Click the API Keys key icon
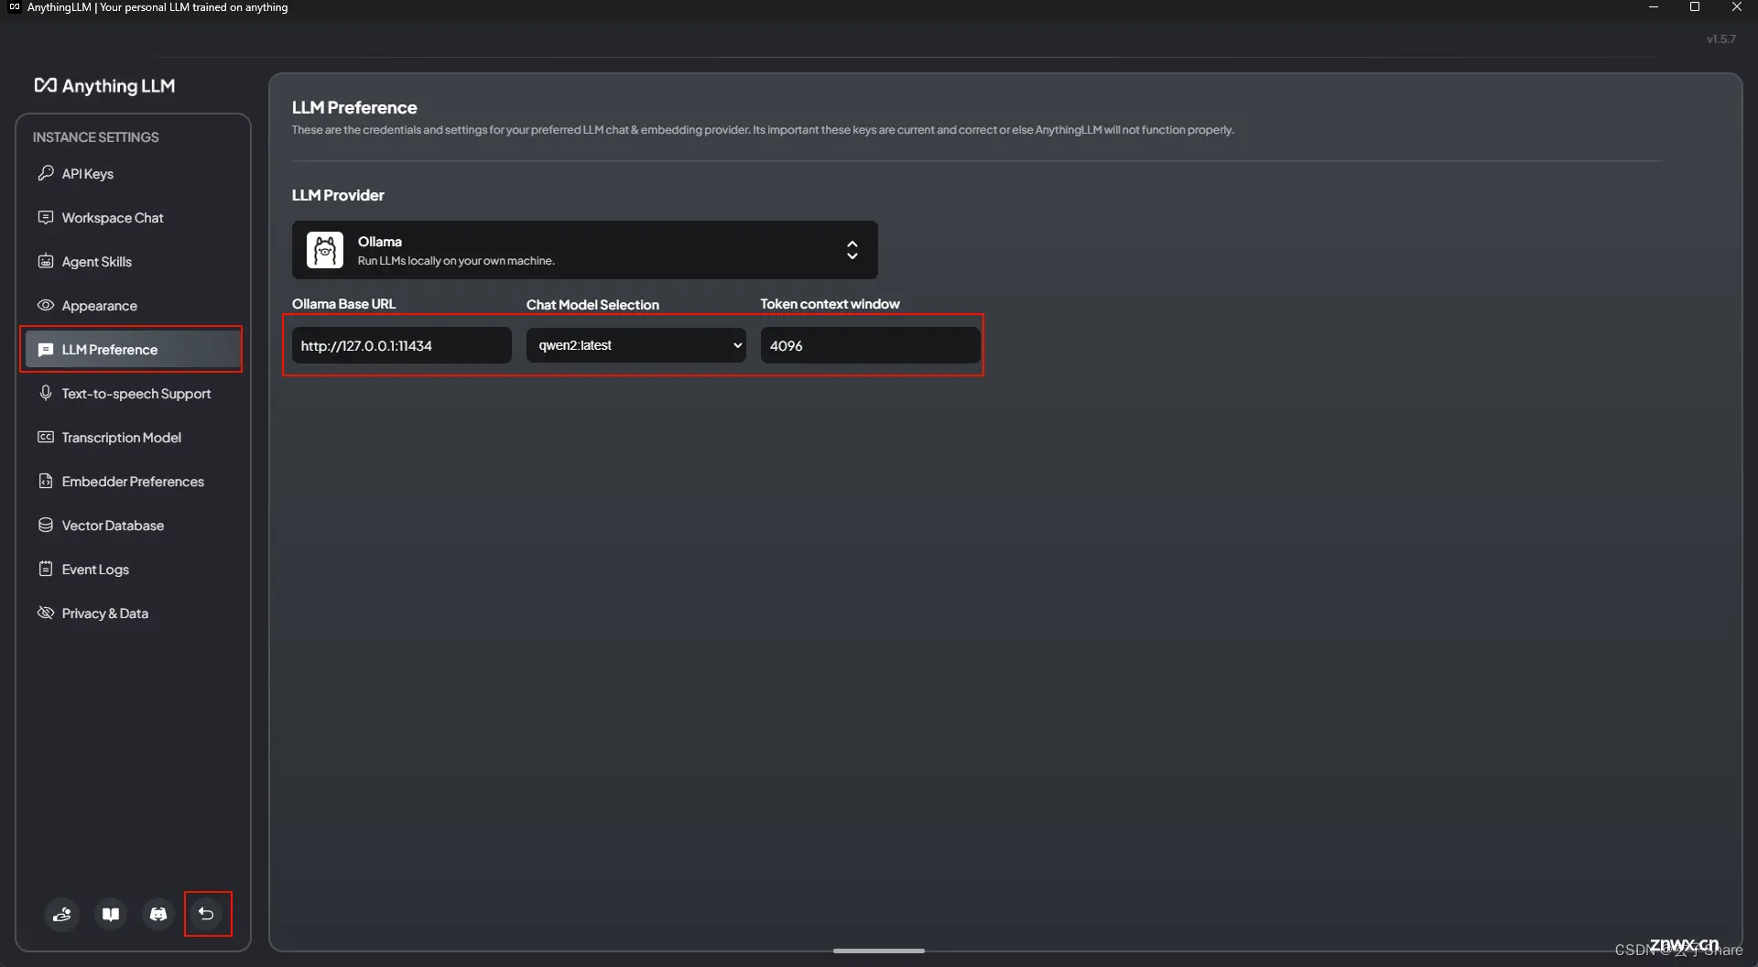Viewport: 1758px width, 967px height. click(x=46, y=173)
